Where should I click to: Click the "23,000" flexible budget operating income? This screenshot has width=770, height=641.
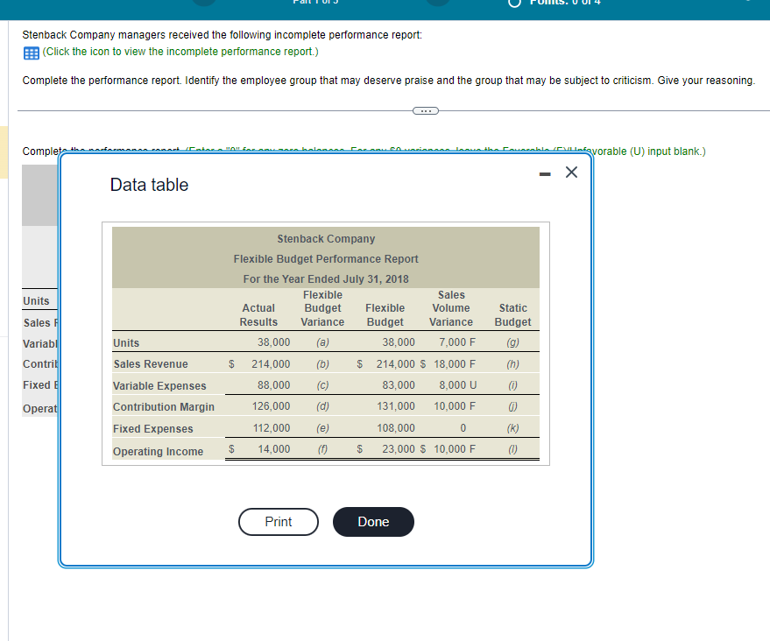pos(399,449)
